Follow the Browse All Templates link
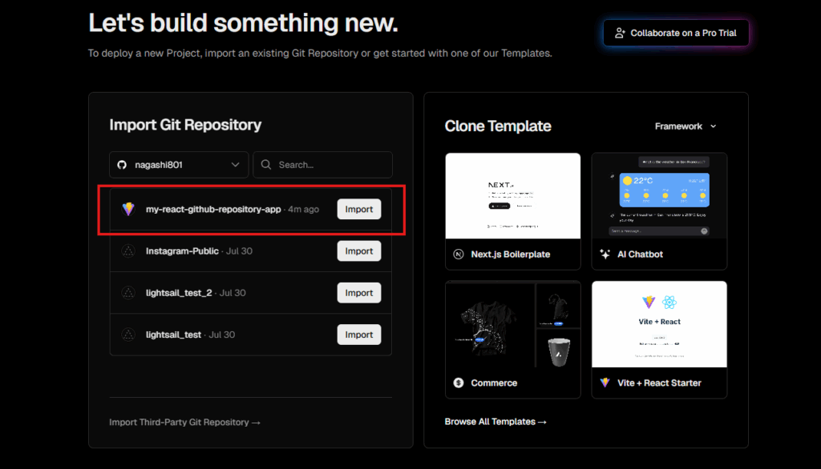This screenshot has width=821, height=469. click(495, 422)
